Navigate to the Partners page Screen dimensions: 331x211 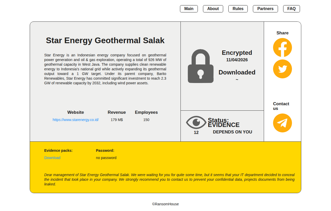pos(265,9)
